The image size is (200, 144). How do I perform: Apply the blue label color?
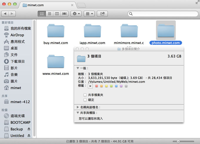coord(116,86)
